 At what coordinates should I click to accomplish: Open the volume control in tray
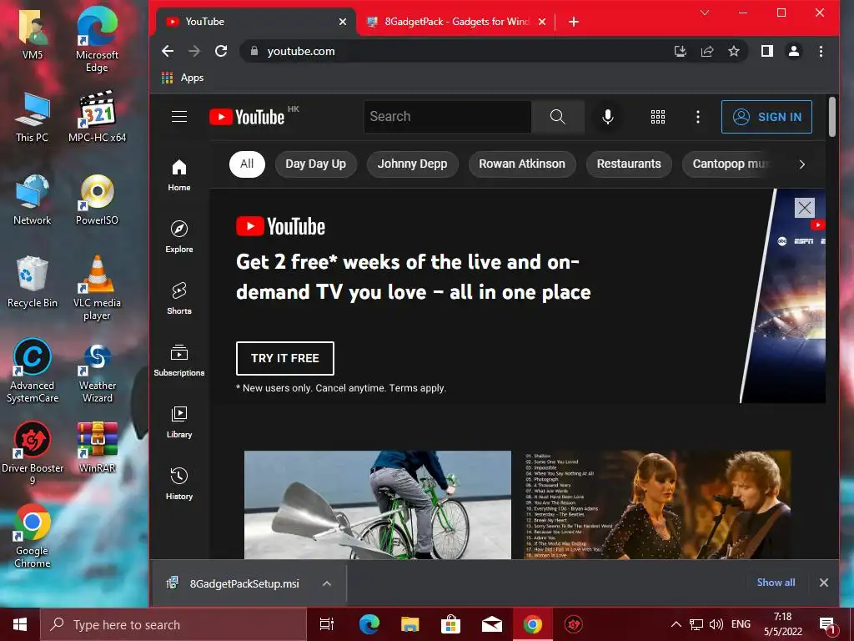[716, 624]
